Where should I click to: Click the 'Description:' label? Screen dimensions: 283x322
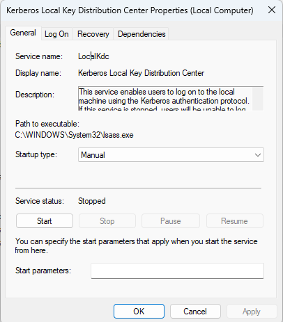pos(35,95)
